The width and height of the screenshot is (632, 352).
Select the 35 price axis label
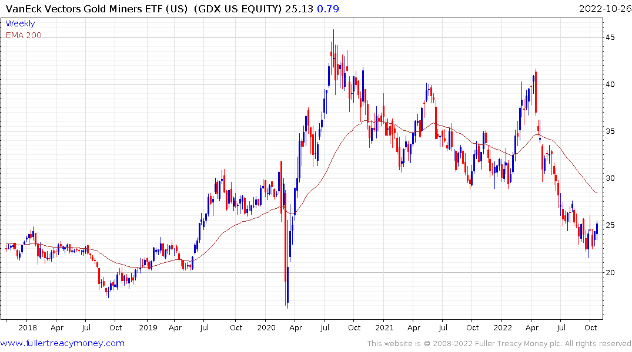(610, 131)
